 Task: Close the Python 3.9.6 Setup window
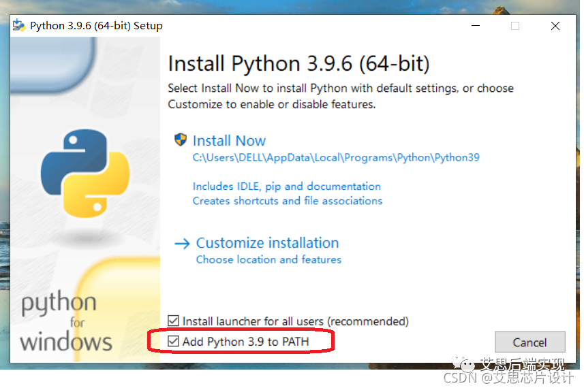(555, 26)
